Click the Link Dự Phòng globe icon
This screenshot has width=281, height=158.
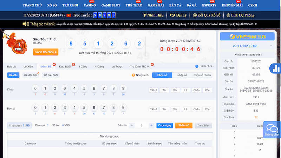(x=229, y=15)
